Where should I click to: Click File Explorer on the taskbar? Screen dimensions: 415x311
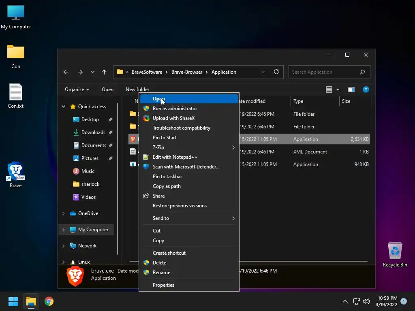tap(31, 301)
